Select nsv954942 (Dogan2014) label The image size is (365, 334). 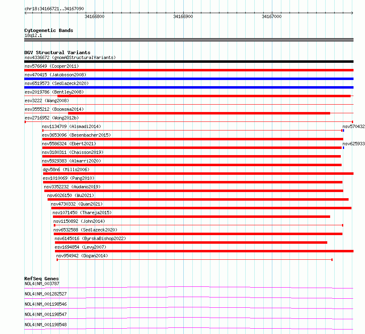click(x=82, y=256)
